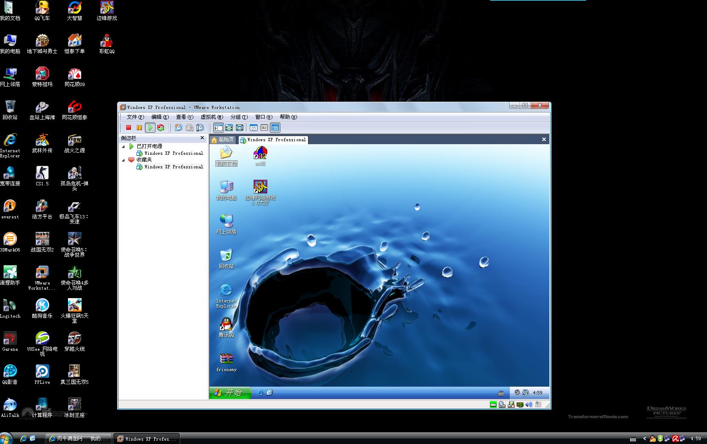Viewport: 707px width, 444px height.
Task: Collapse the 收藏夹 tree group
Action: (x=124, y=160)
